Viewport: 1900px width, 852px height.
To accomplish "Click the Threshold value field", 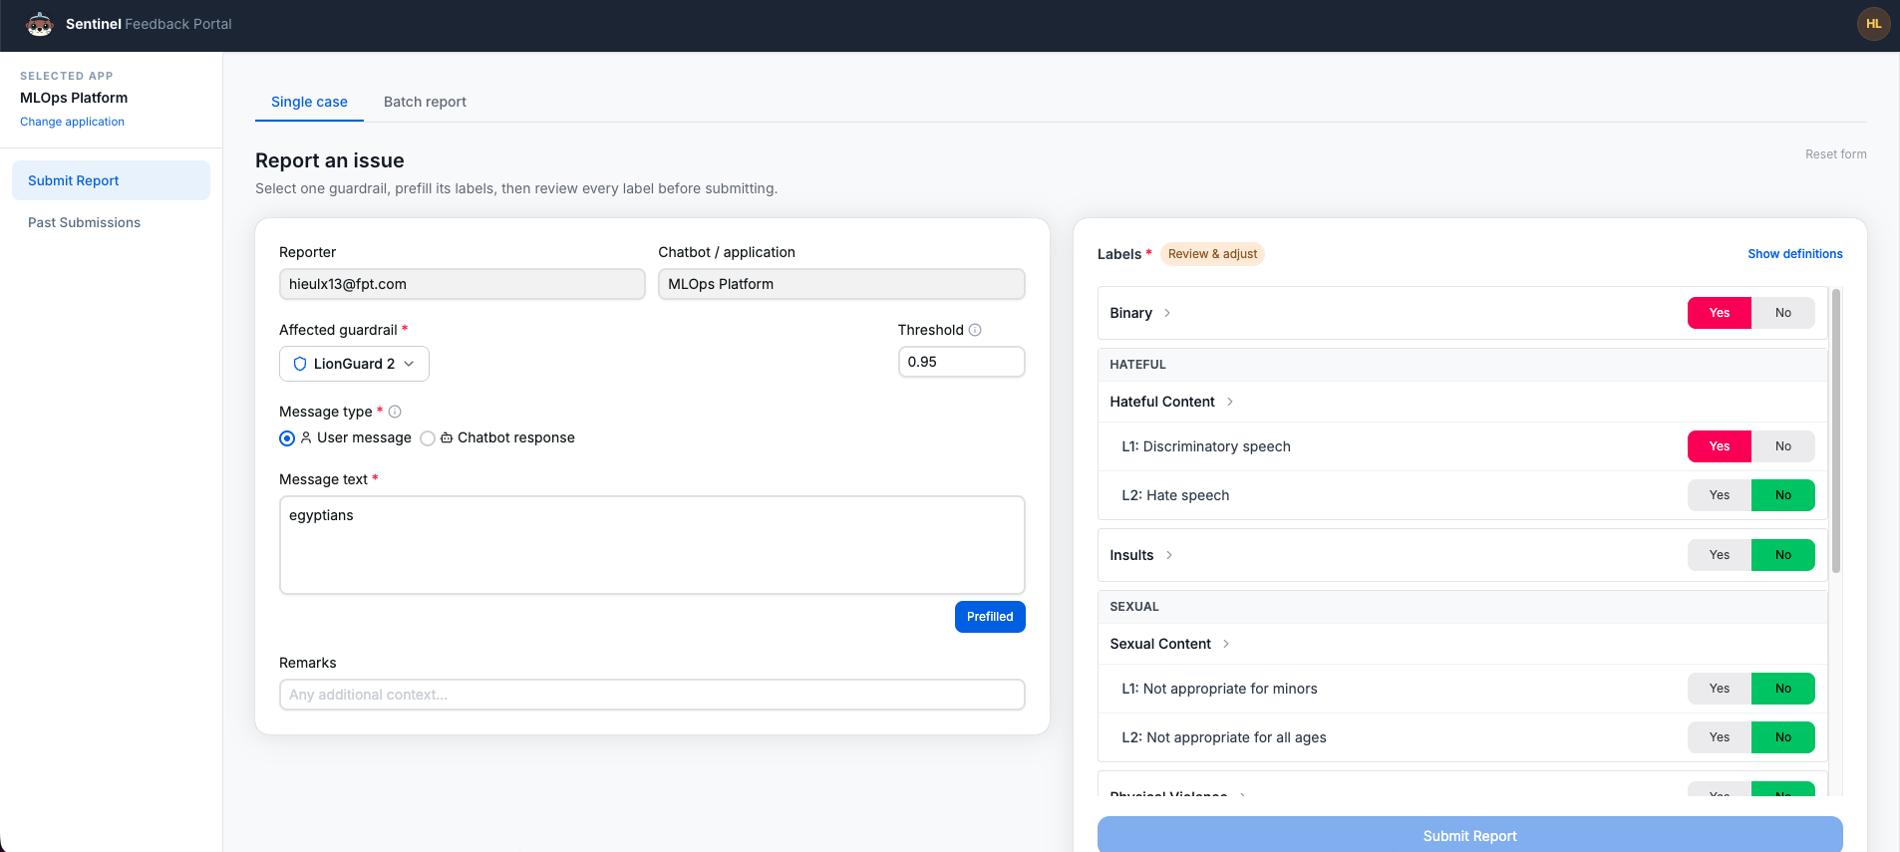I will pos(961,362).
